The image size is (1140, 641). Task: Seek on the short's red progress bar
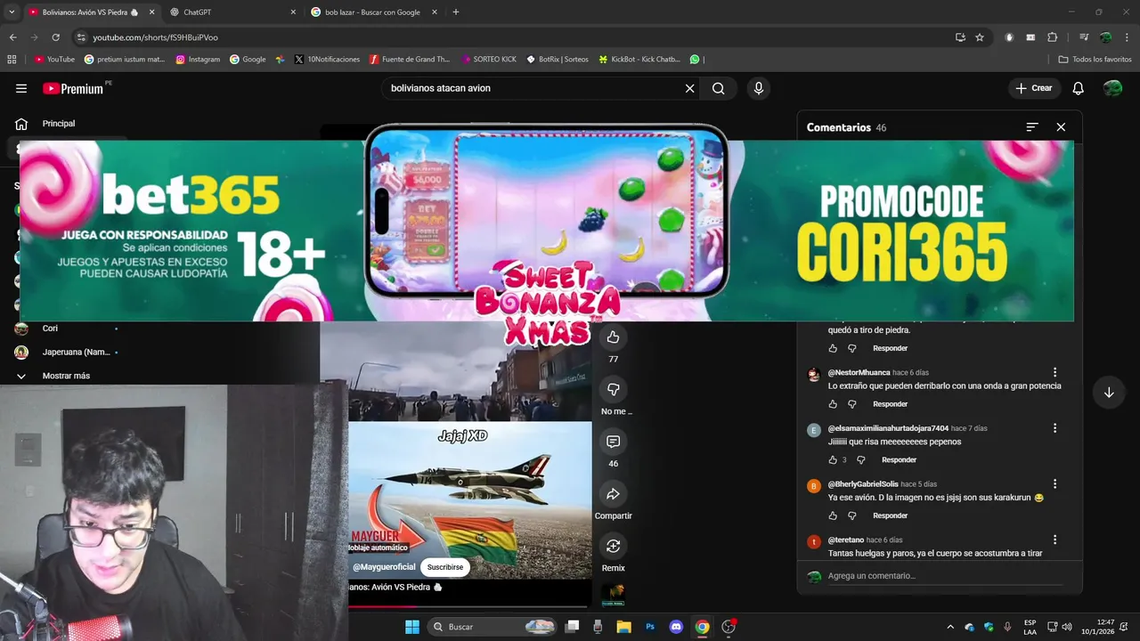pos(469,606)
